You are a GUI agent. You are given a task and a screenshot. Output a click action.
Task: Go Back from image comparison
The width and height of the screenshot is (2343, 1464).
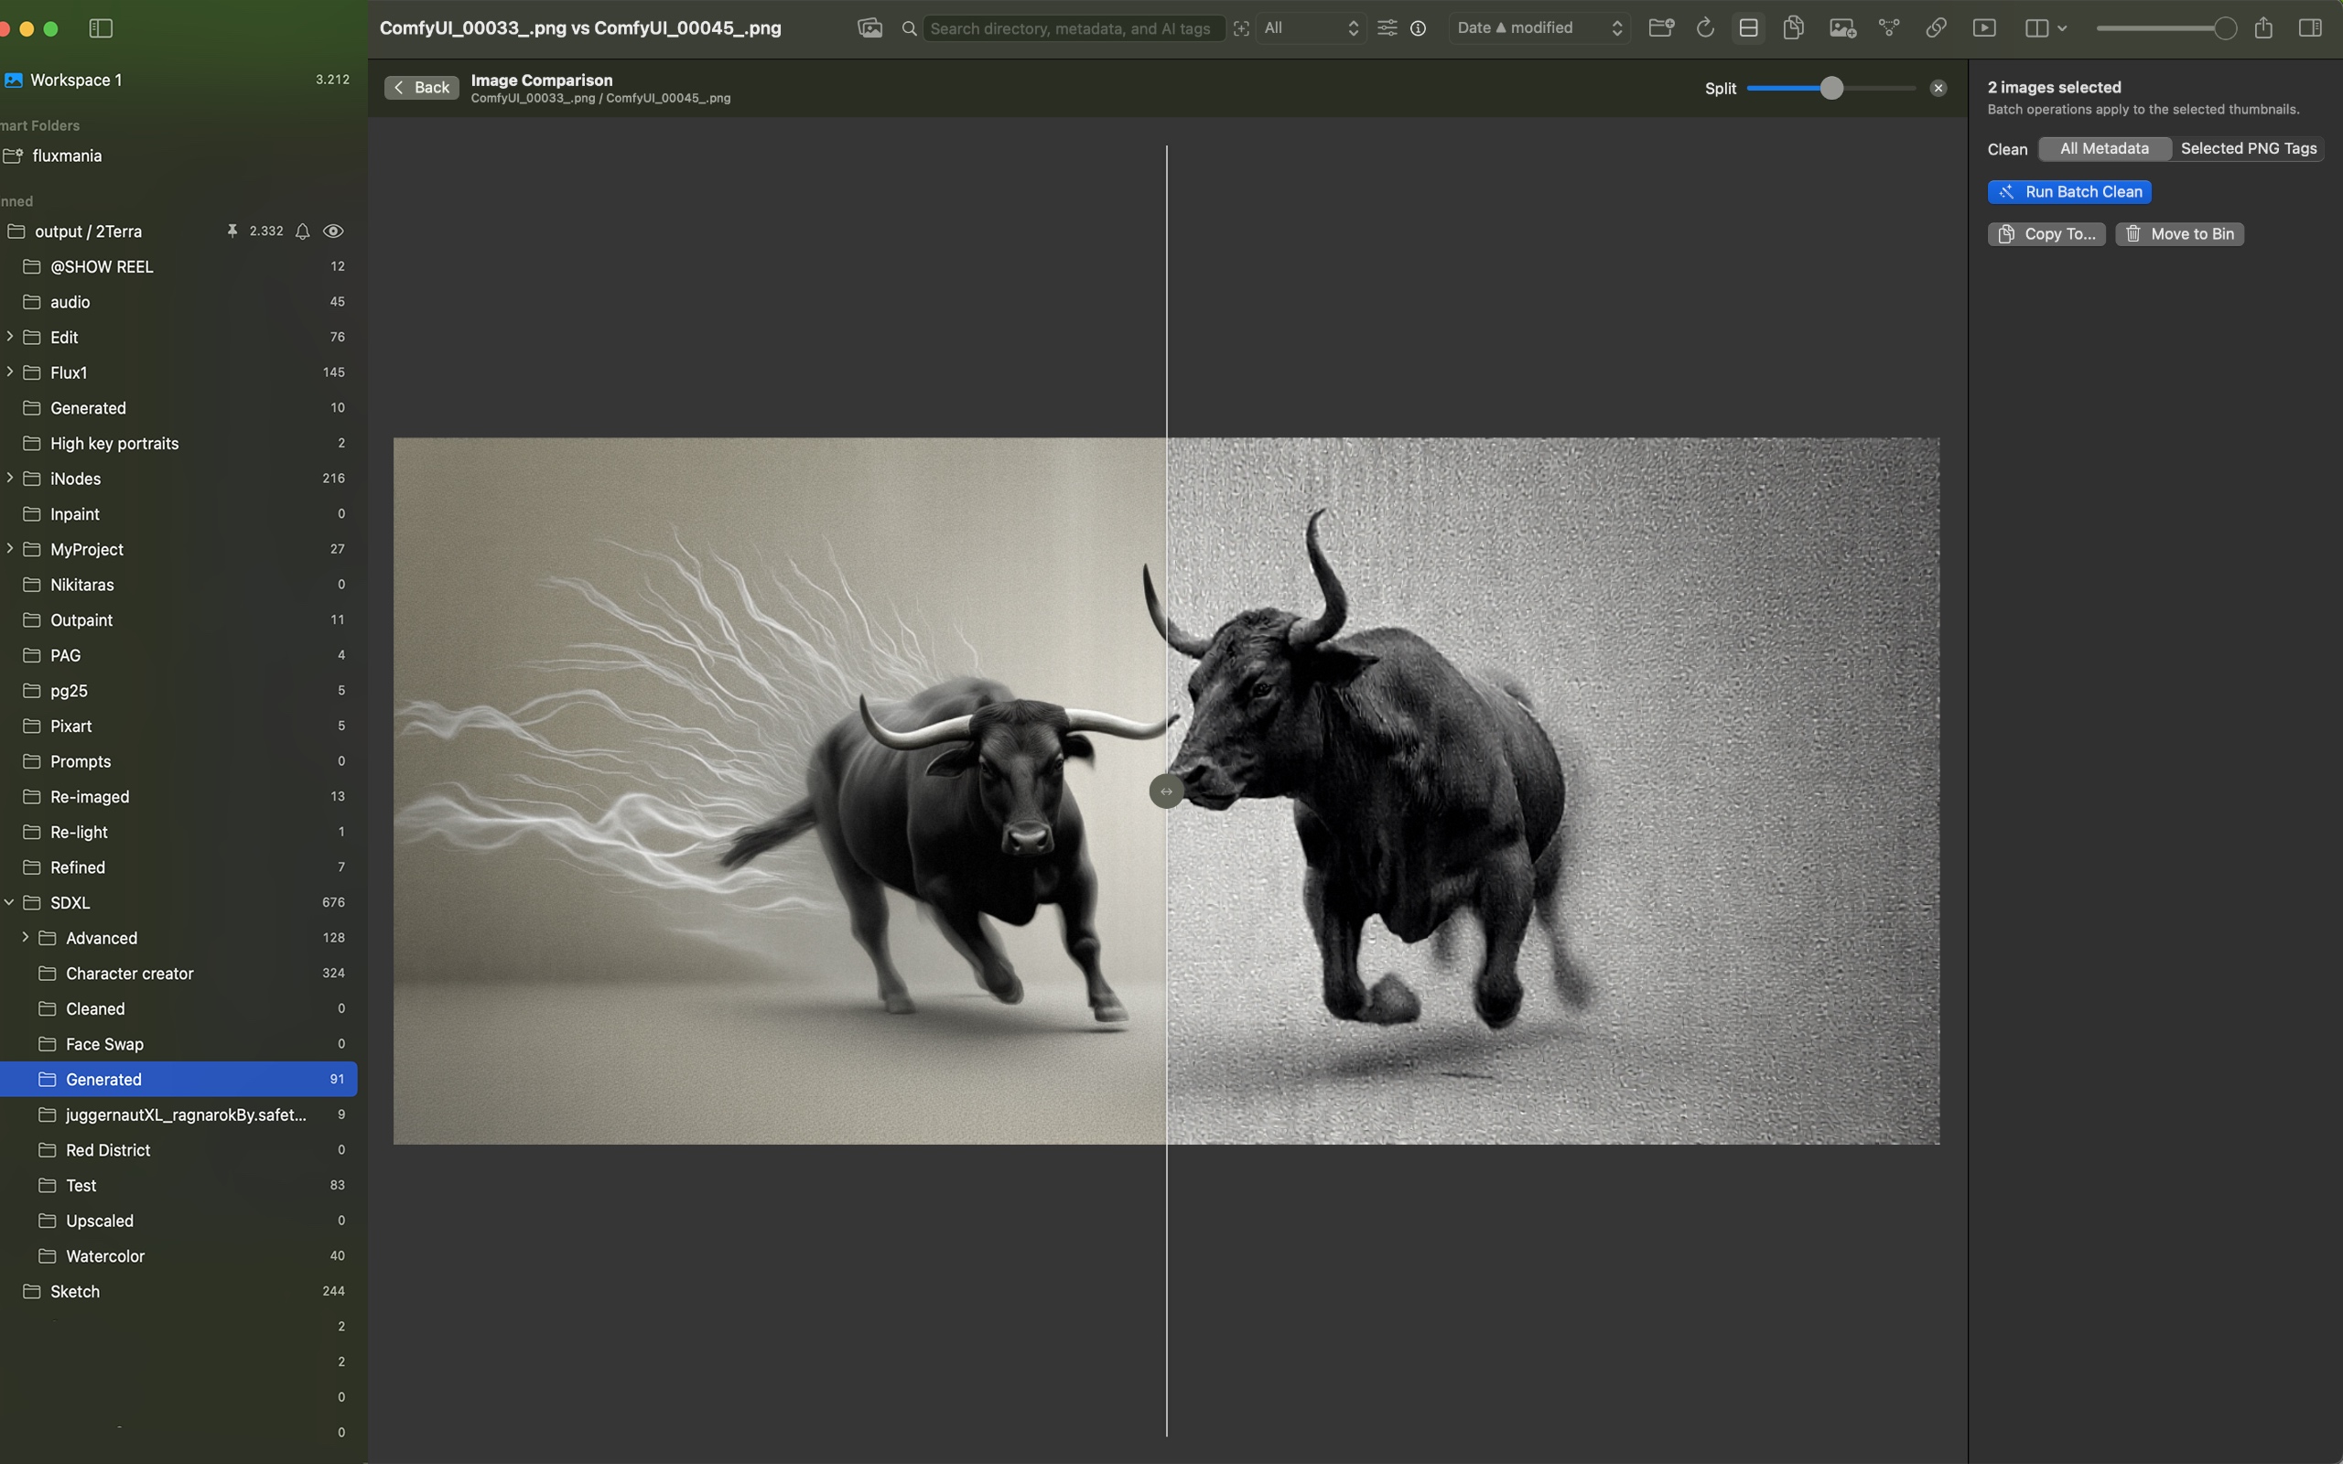[422, 88]
